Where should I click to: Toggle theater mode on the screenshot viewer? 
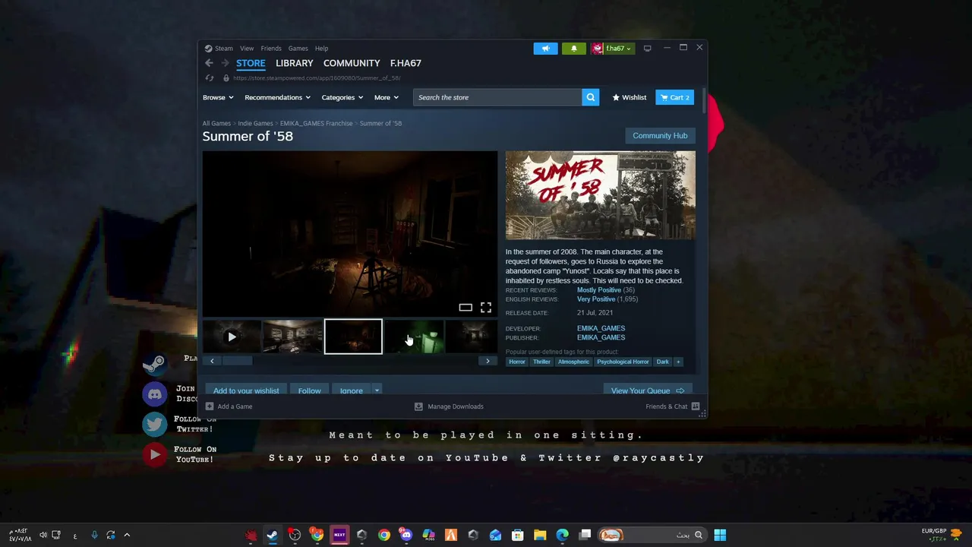click(465, 308)
